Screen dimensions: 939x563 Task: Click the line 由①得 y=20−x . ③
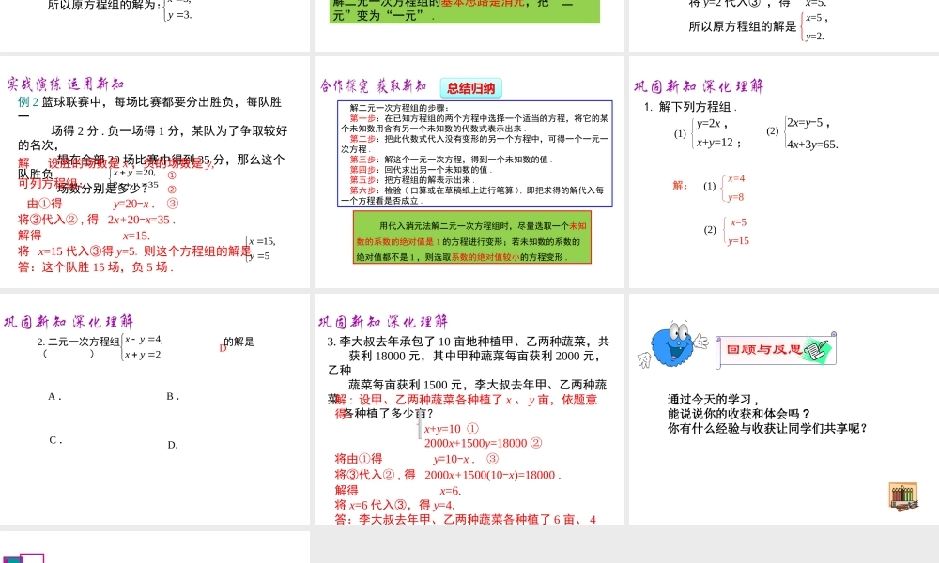[x=103, y=204]
